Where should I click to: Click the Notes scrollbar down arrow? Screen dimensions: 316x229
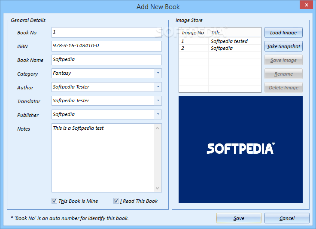[158, 188]
